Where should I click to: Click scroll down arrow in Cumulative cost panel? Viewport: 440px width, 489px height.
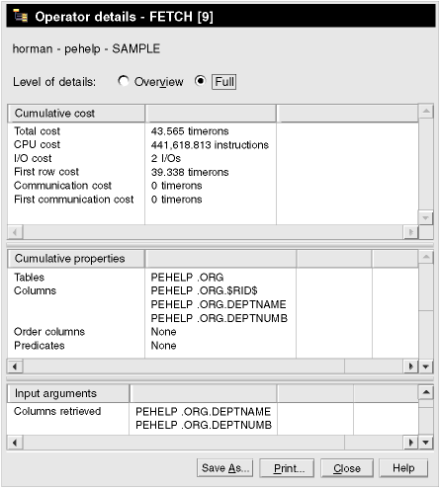425,217
